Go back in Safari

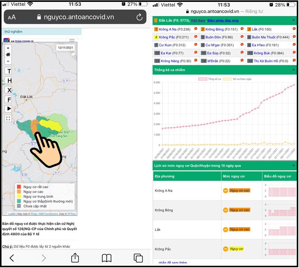[12, 258]
